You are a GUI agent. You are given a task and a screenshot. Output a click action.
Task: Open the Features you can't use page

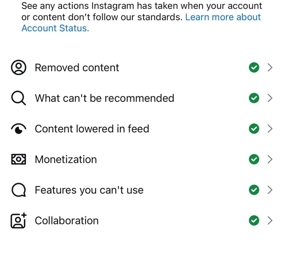pyautogui.click(x=270, y=190)
